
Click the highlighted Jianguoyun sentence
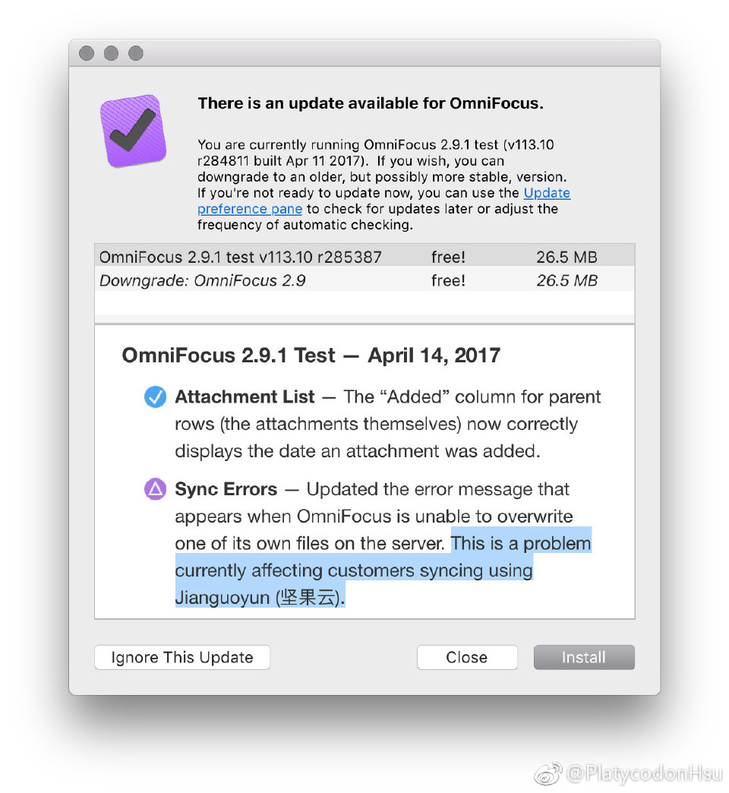(x=354, y=570)
